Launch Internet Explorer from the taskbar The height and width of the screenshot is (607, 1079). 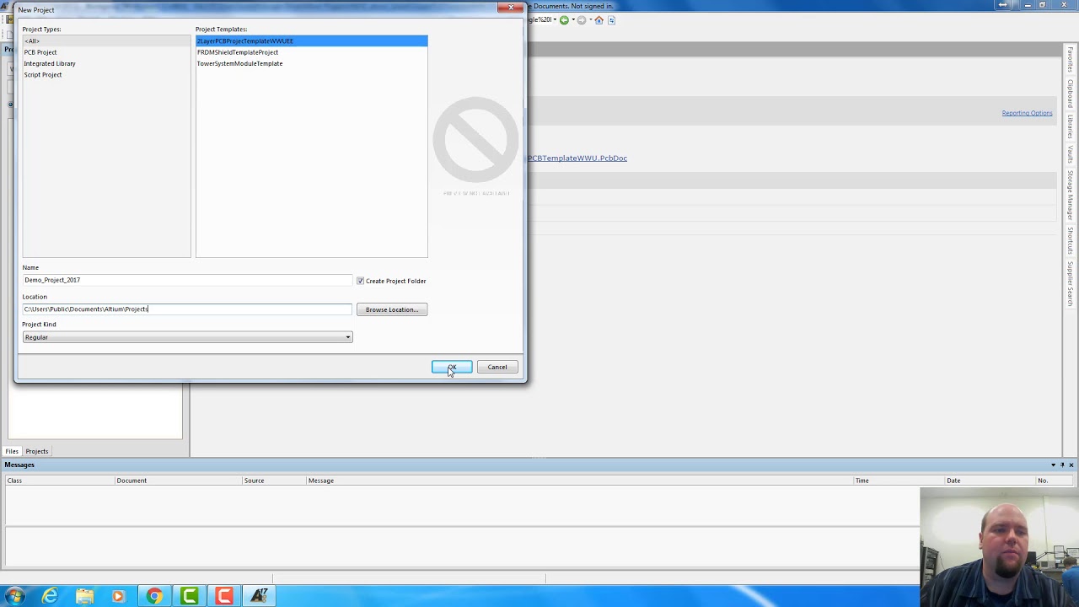pos(50,597)
